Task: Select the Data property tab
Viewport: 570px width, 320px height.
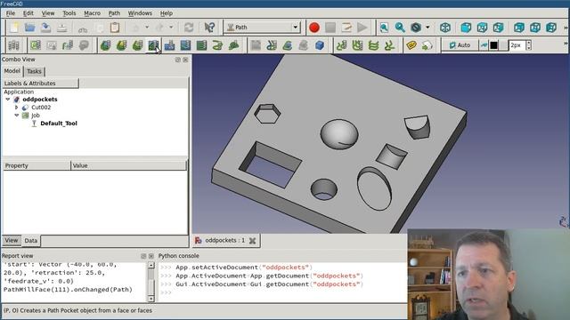Action: 31,241
